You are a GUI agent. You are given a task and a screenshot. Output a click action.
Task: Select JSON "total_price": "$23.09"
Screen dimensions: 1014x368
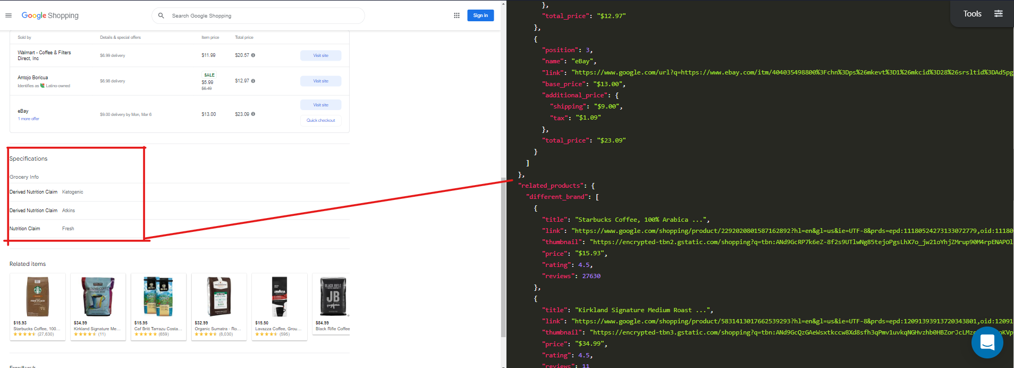point(584,140)
